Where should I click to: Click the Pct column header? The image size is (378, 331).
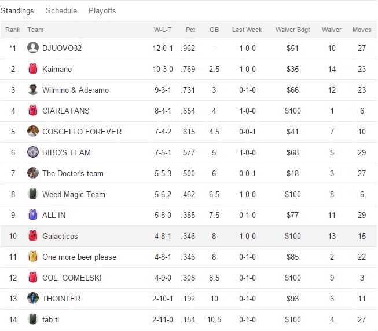[x=190, y=30]
